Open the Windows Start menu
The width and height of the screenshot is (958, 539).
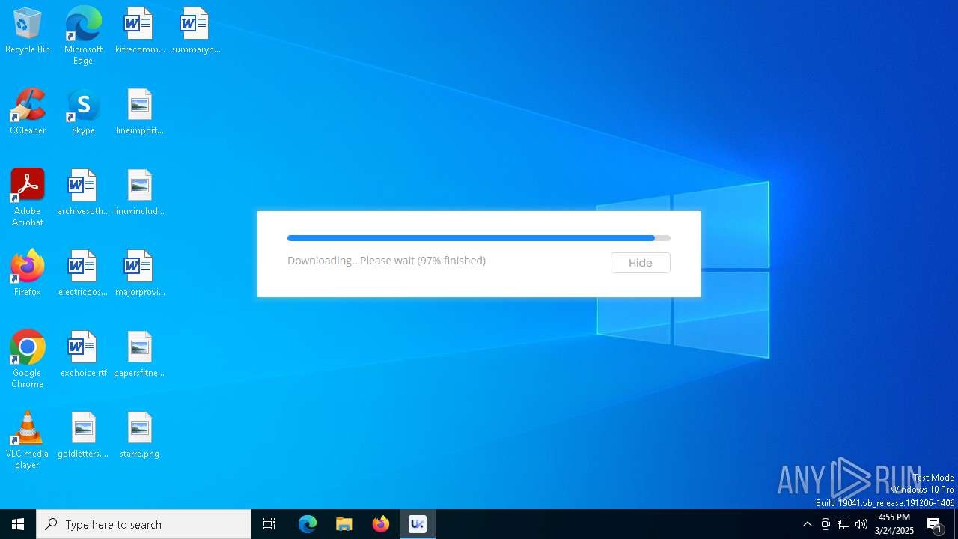[18, 524]
